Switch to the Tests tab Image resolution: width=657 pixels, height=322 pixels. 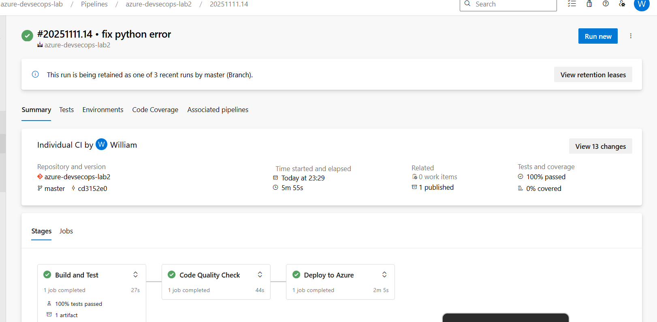point(66,110)
